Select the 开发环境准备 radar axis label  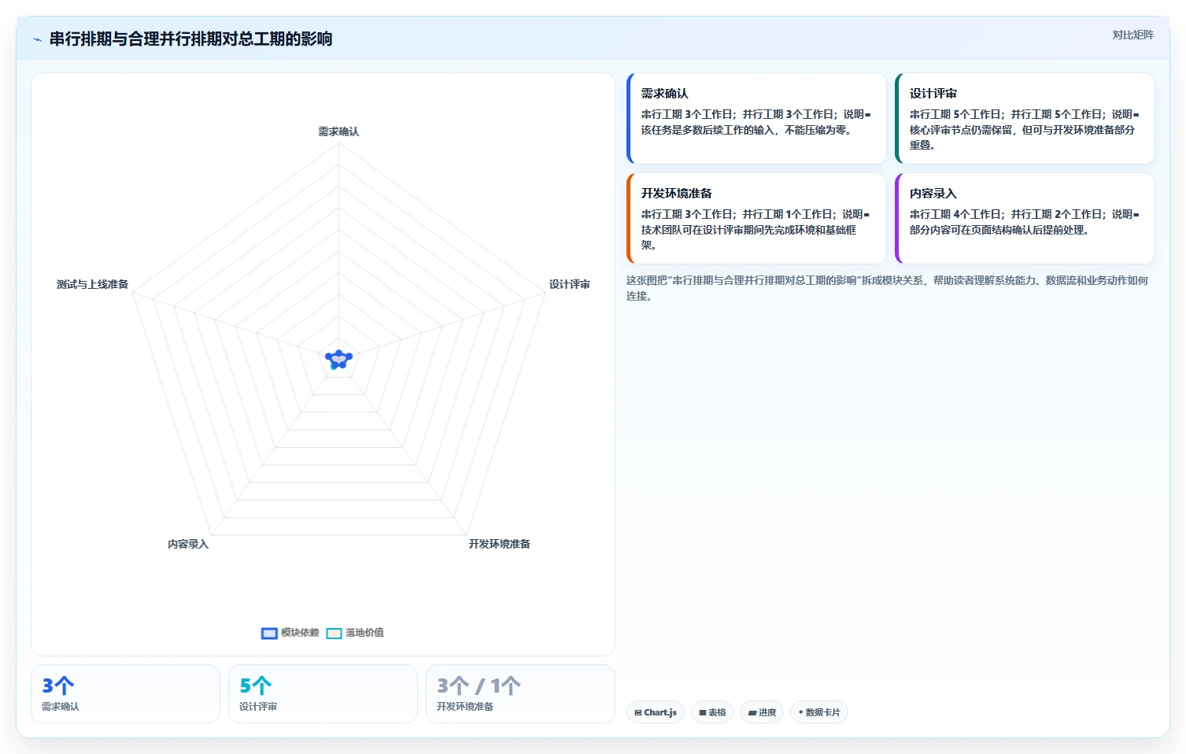(x=499, y=544)
